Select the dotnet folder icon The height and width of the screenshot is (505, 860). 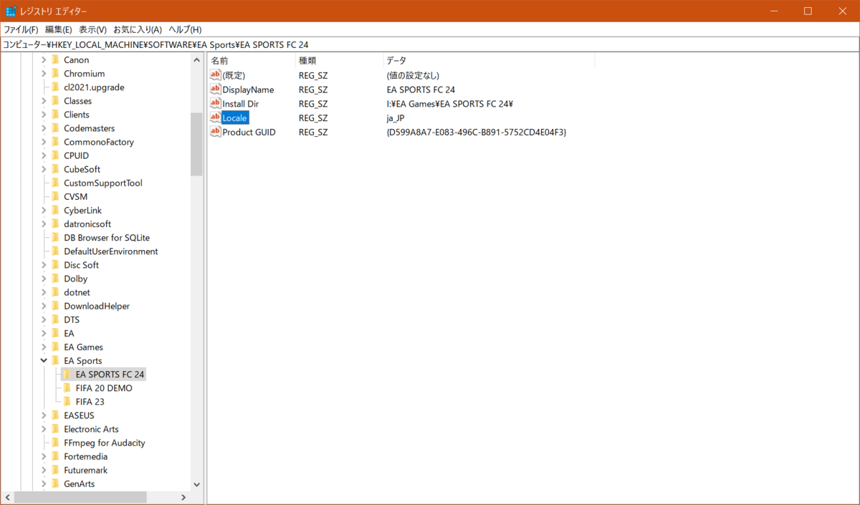pos(55,292)
